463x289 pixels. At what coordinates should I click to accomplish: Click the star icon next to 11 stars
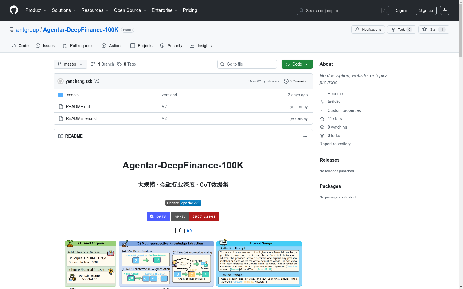click(x=322, y=119)
